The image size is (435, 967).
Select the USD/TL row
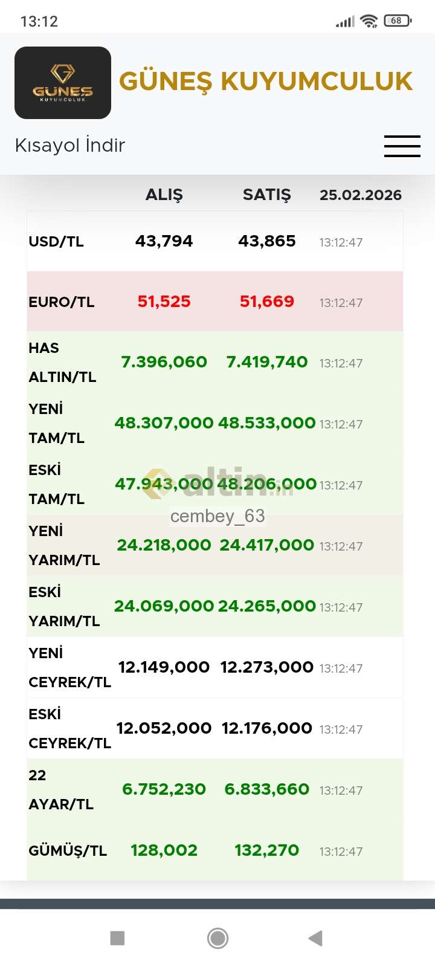tap(214, 242)
